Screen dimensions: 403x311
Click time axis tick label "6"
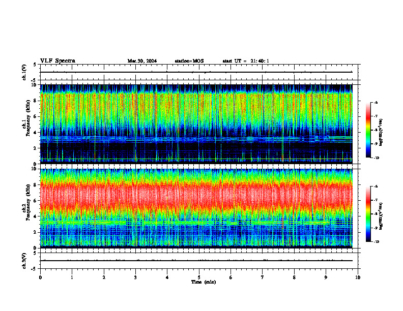pos(231,277)
